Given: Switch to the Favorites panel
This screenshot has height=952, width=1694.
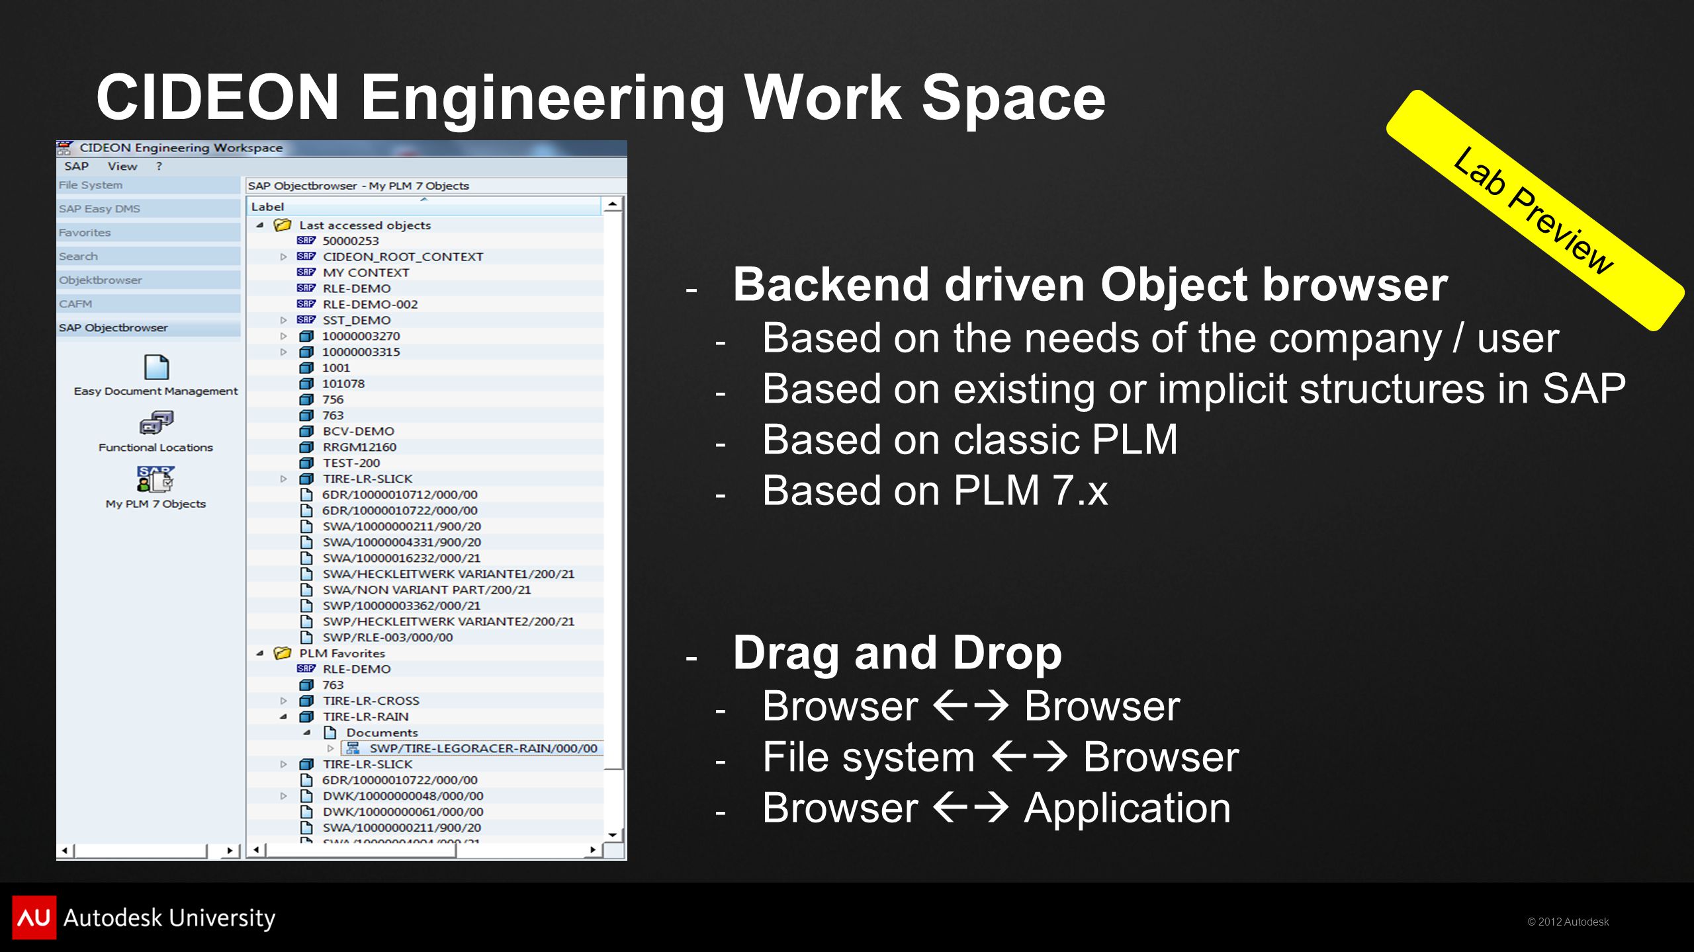Looking at the screenshot, I should tap(149, 233).
